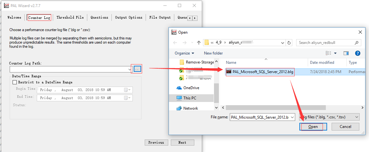
Task: Refresh the current folder view
Action: click(x=289, y=43)
